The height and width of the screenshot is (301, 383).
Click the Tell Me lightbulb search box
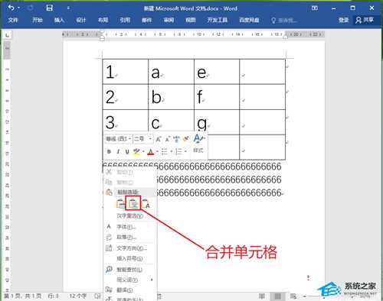pyautogui.click(x=284, y=21)
